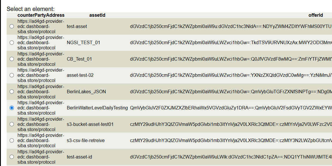Choose the s3-csv-file-retreive radio button

click(x=12, y=141)
